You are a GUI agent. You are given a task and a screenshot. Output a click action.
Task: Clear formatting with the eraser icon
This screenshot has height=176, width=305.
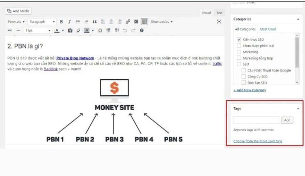click(x=78, y=30)
